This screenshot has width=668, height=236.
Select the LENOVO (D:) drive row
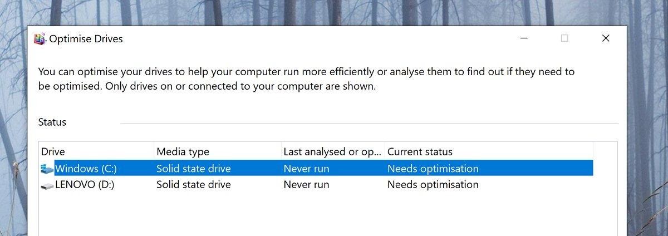click(x=85, y=185)
